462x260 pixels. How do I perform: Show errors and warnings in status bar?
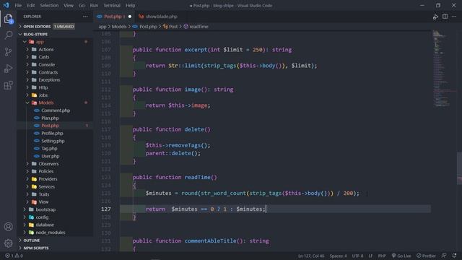coord(14,256)
